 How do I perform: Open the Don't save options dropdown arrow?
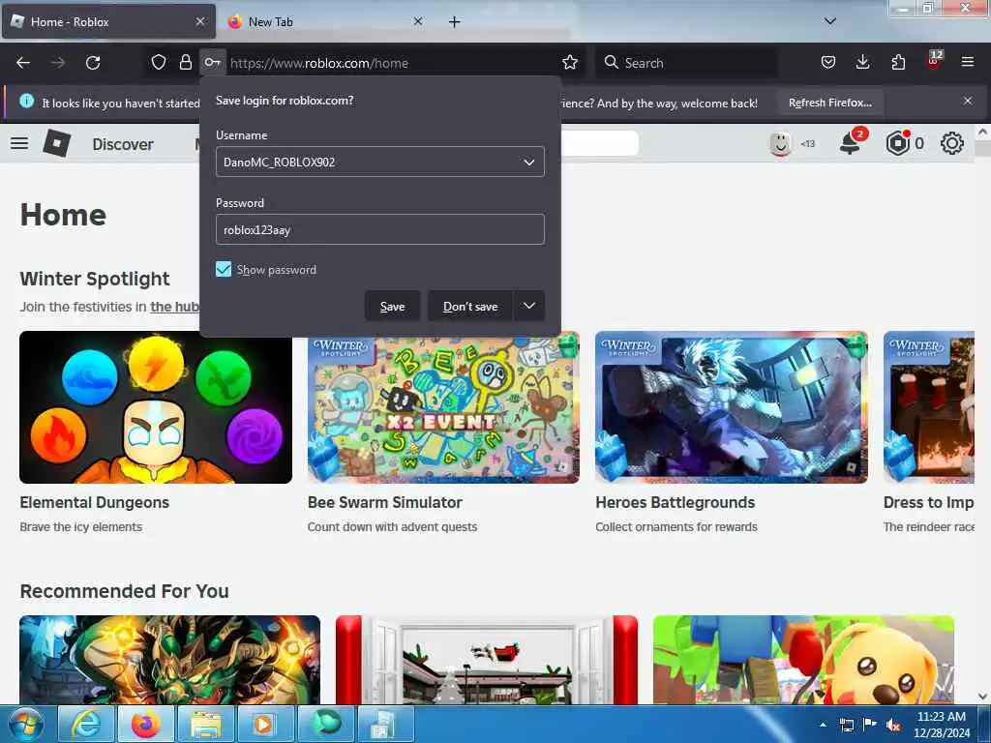(529, 306)
